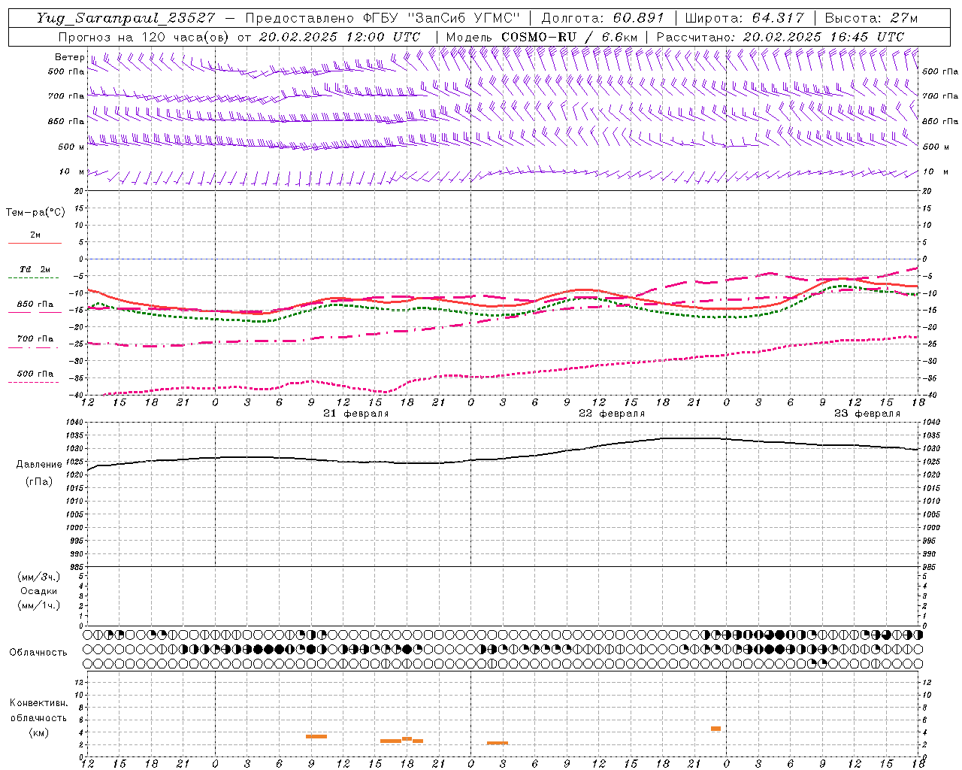Click the station name Yug_Saranpaul_23527
Image resolution: width=962 pixels, height=770 pixels.
pyautogui.click(x=126, y=18)
